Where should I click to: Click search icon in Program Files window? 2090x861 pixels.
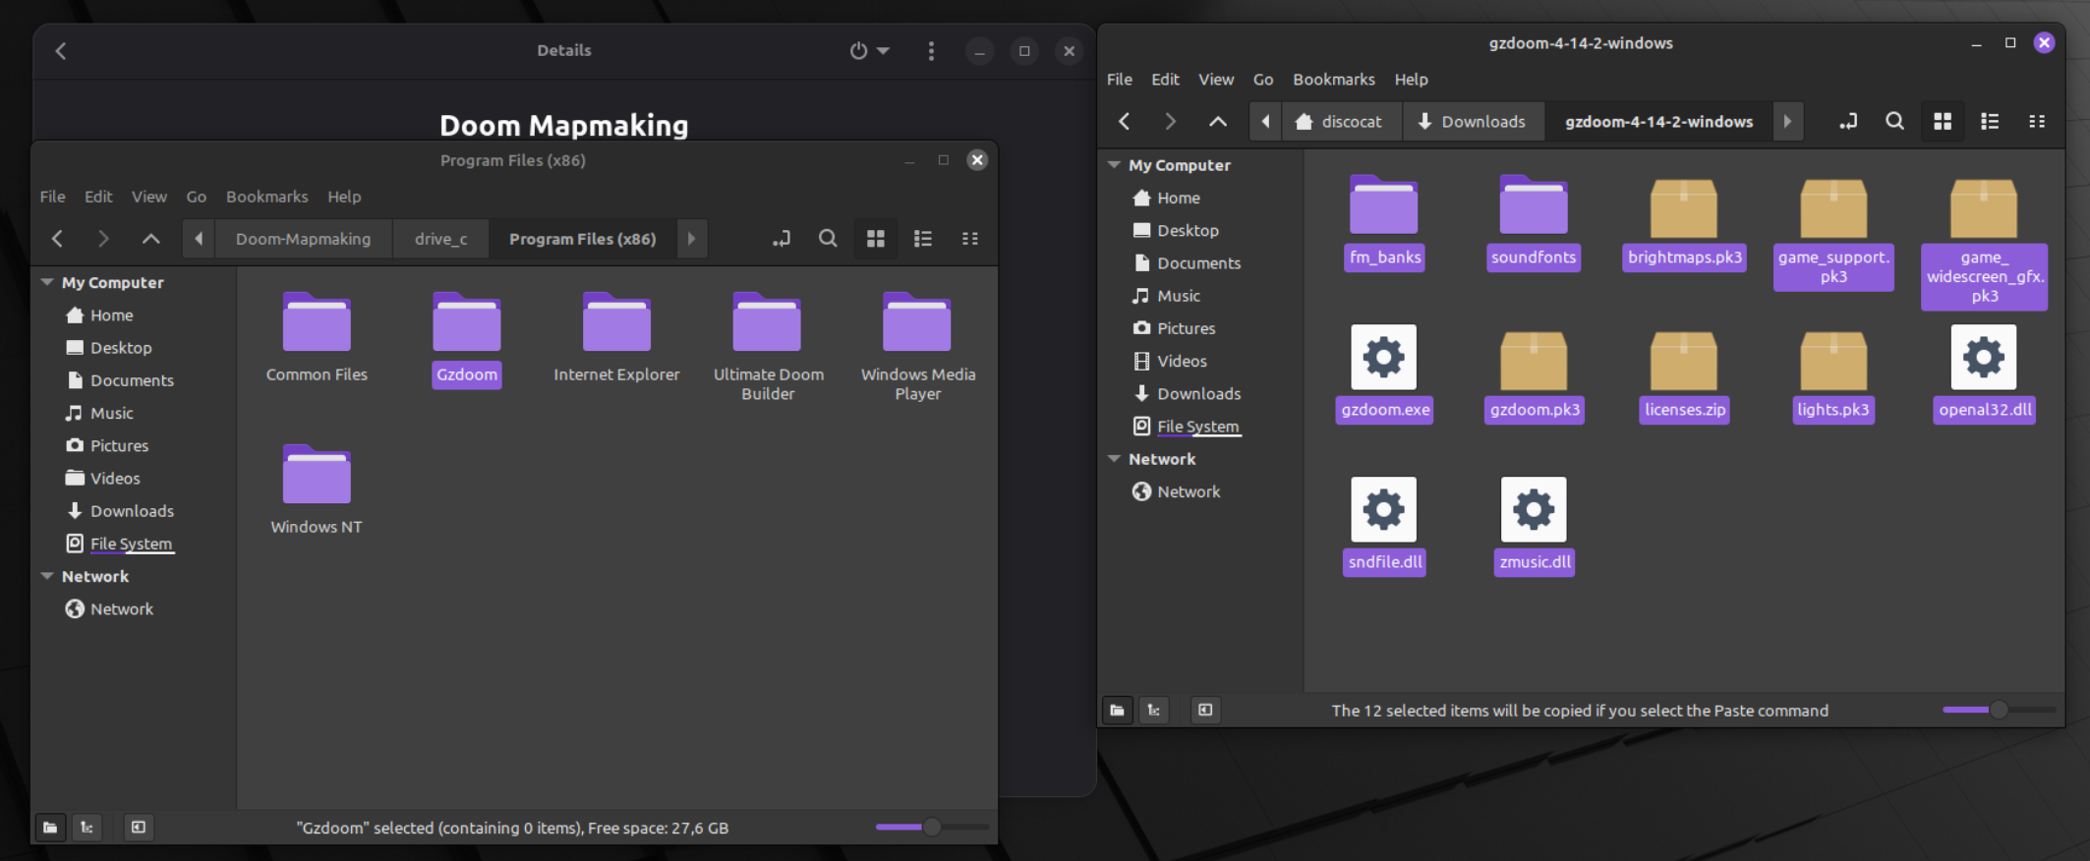pos(828,239)
